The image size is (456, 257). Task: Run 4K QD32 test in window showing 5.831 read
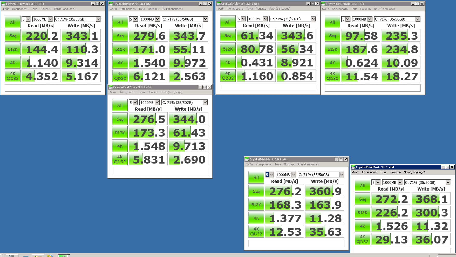tap(120, 159)
